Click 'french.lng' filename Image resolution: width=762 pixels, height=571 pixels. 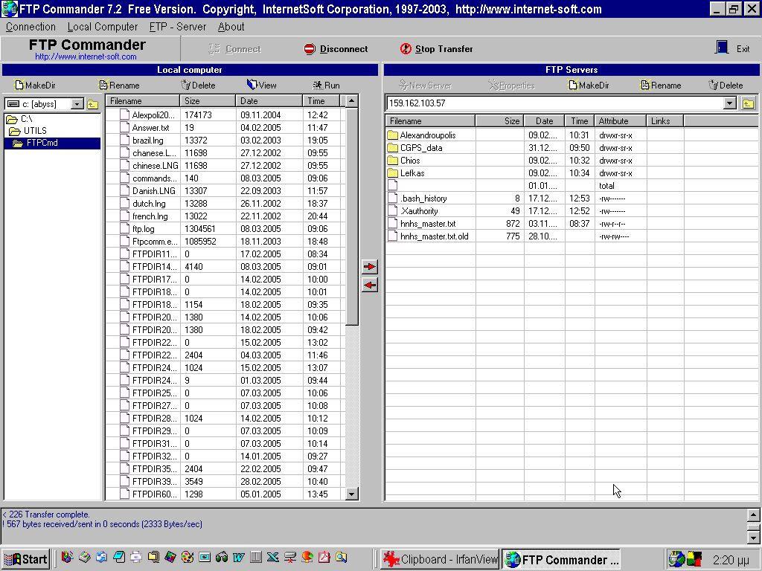point(150,216)
